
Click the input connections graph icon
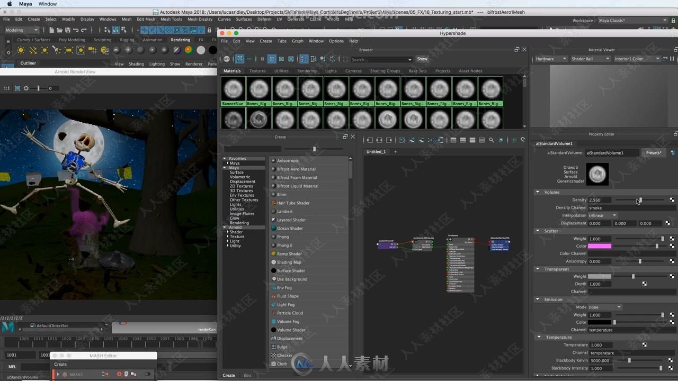click(x=370, y=140)
